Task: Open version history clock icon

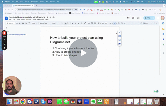Action: [x=128, y=18]
